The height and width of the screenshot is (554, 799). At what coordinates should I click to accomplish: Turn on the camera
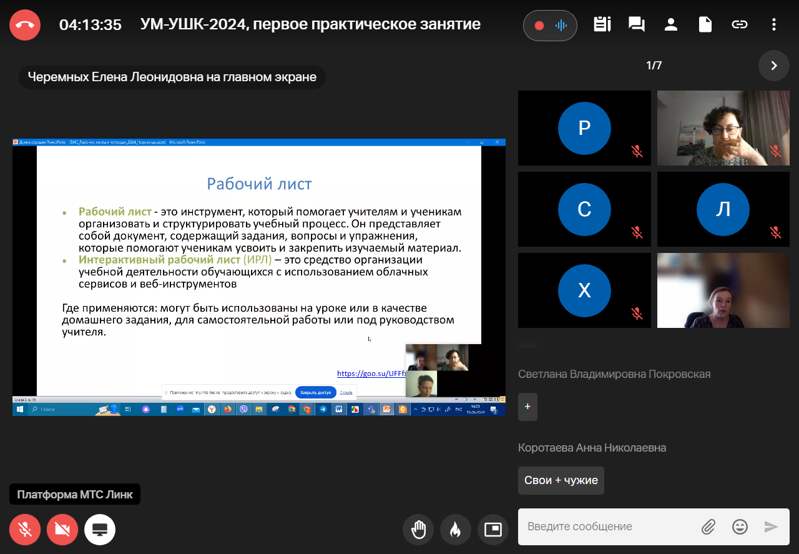pyautogui.click(x=62, y=530)
